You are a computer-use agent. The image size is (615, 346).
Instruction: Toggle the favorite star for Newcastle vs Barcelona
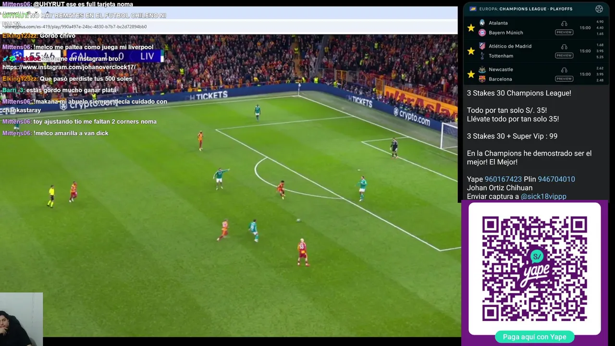471,74
